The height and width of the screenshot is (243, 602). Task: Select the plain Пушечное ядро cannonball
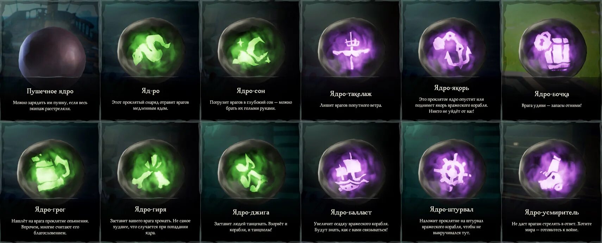[x=52, y=55]
